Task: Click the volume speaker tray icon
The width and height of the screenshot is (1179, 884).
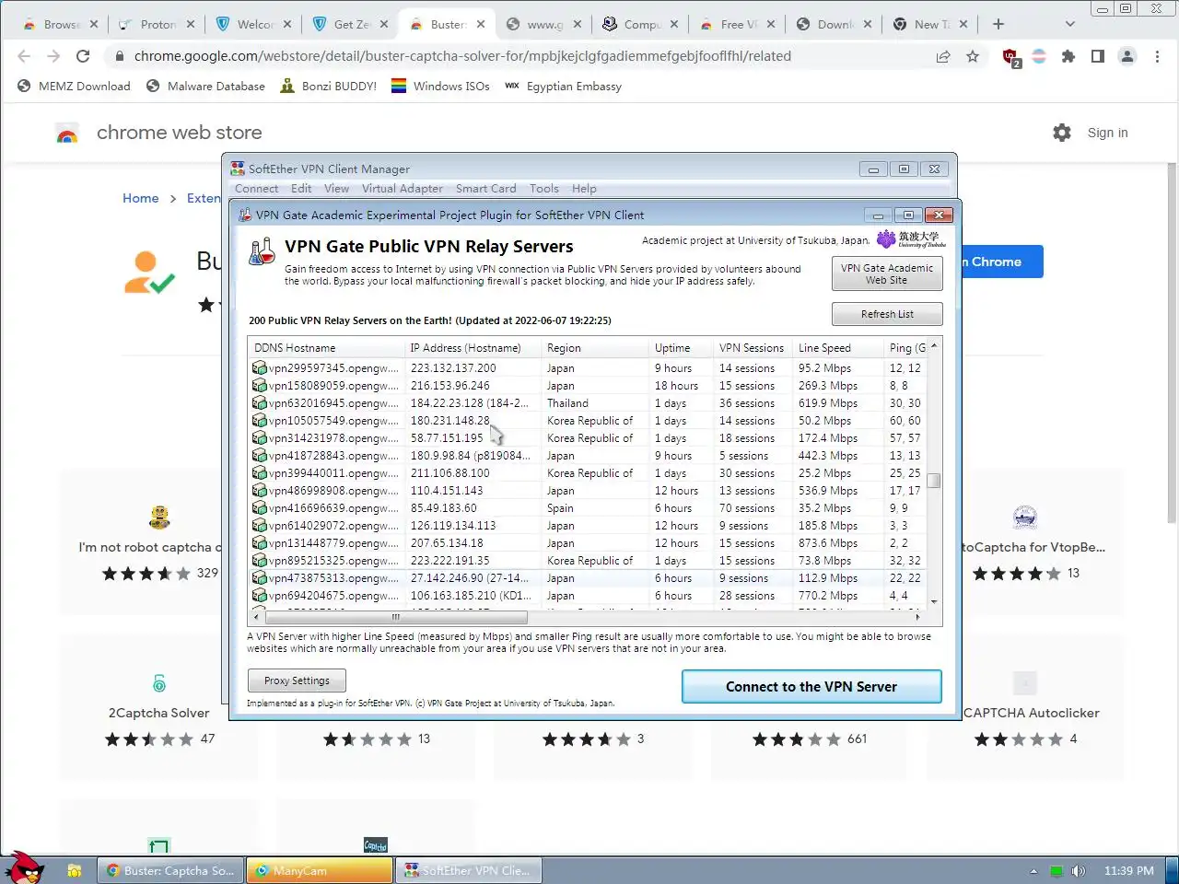Action: click(1079, 870)
